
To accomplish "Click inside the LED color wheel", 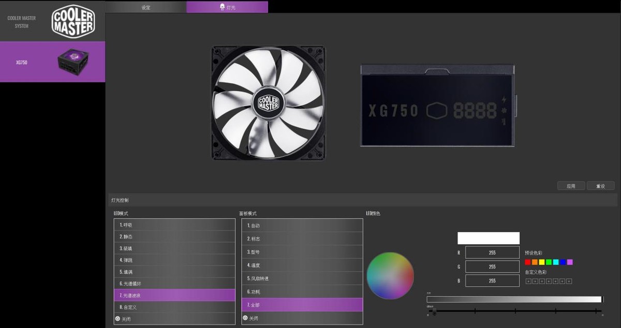I will (390, 276).
